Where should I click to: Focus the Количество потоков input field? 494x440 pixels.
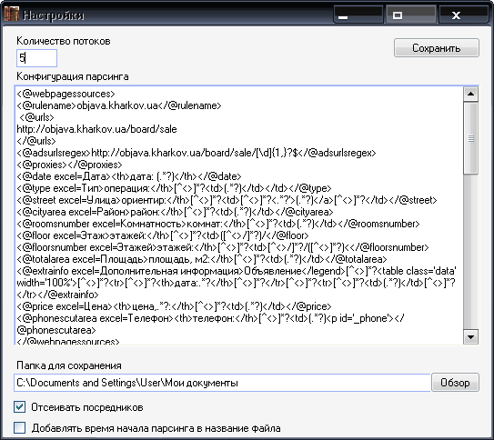coord(36,58)
